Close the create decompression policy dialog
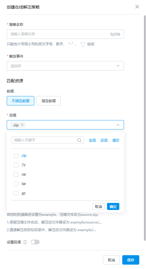 [137, 7]
